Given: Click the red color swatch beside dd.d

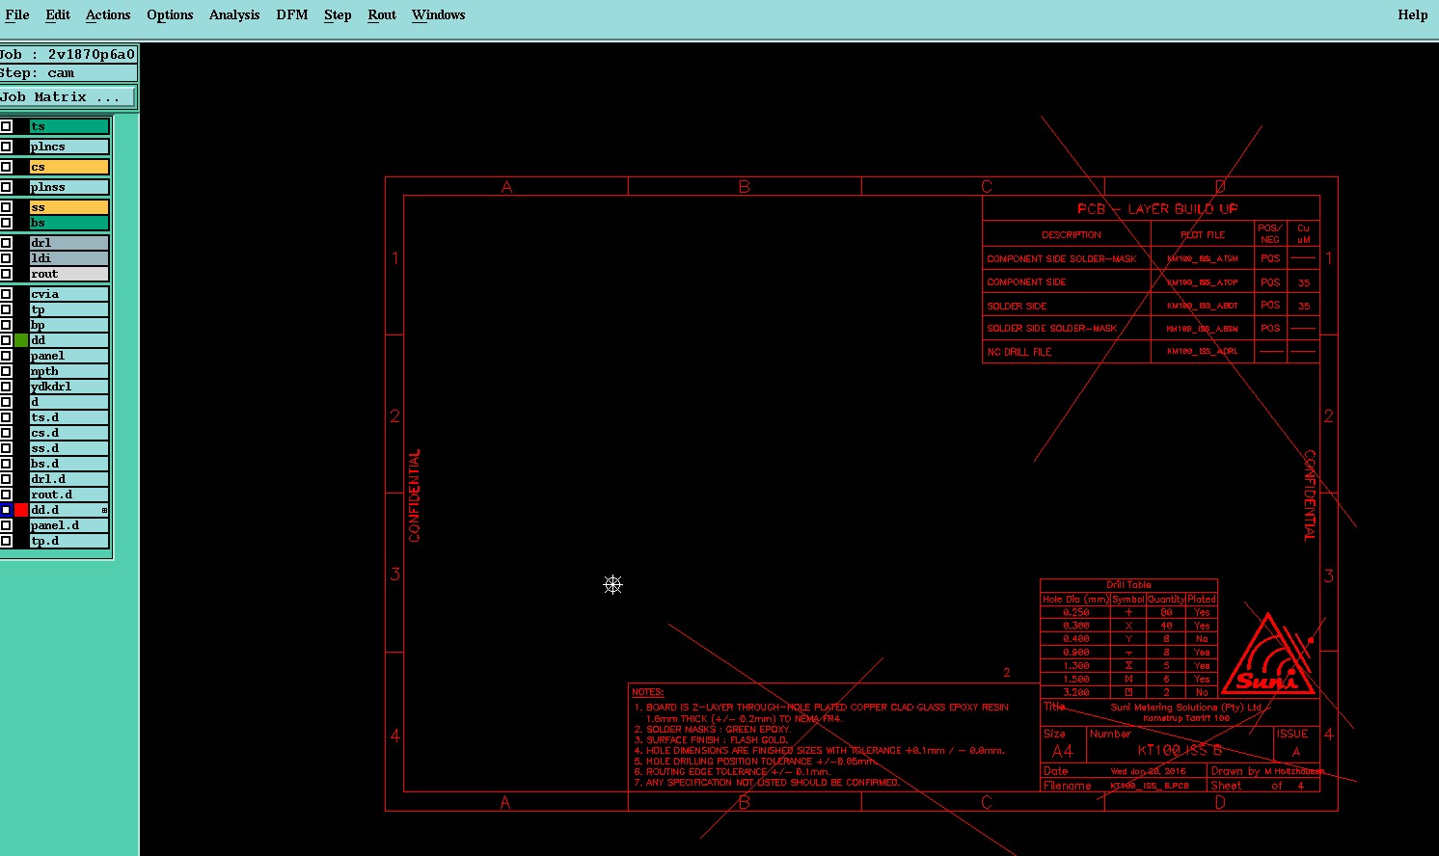Looking at the screenshot, I should click(21, 510).
